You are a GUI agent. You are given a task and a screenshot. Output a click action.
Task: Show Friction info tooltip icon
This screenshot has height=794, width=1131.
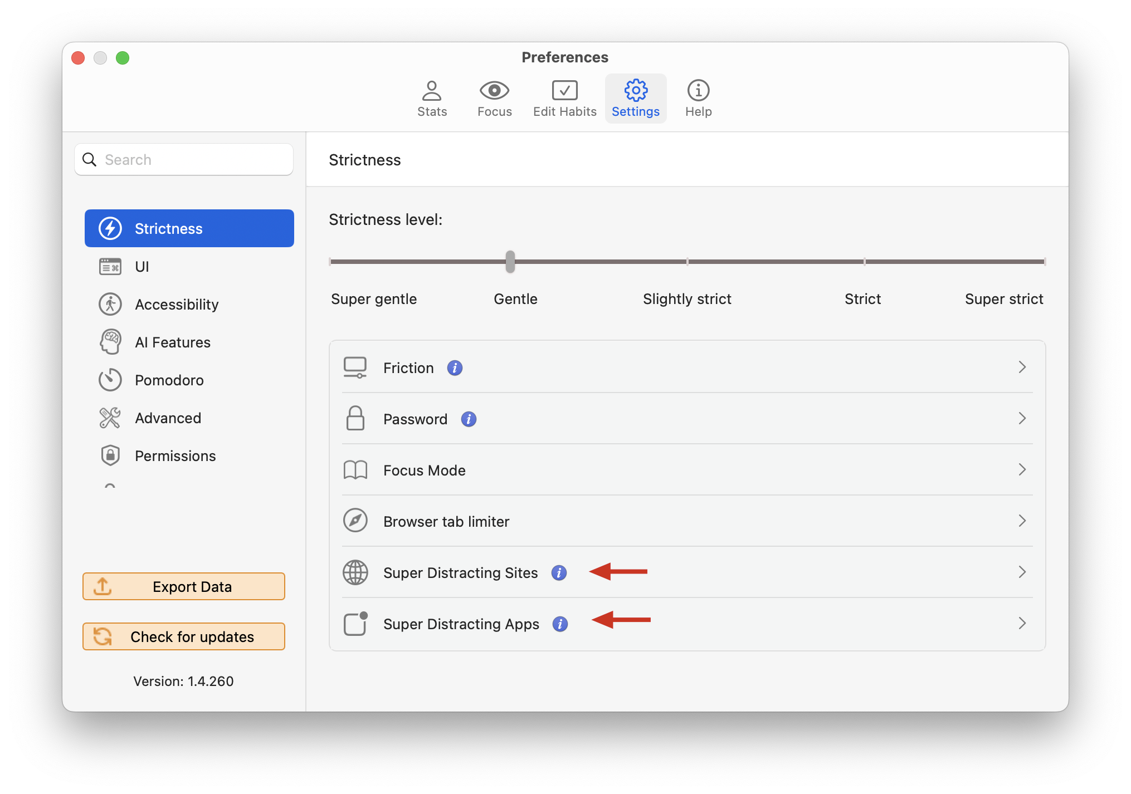[455, 368]
